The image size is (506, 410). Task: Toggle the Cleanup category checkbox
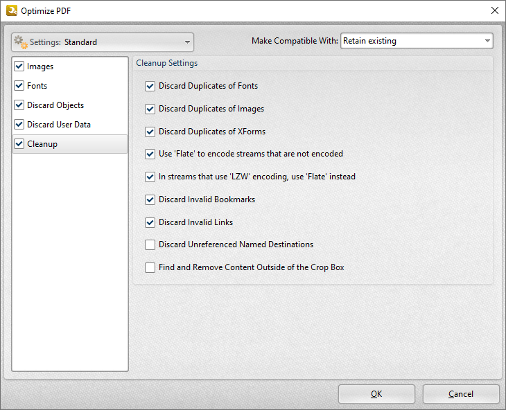pos(19,144)
